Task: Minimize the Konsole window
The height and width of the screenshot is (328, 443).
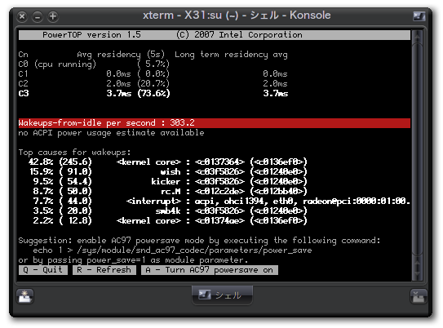Action: 38,16
